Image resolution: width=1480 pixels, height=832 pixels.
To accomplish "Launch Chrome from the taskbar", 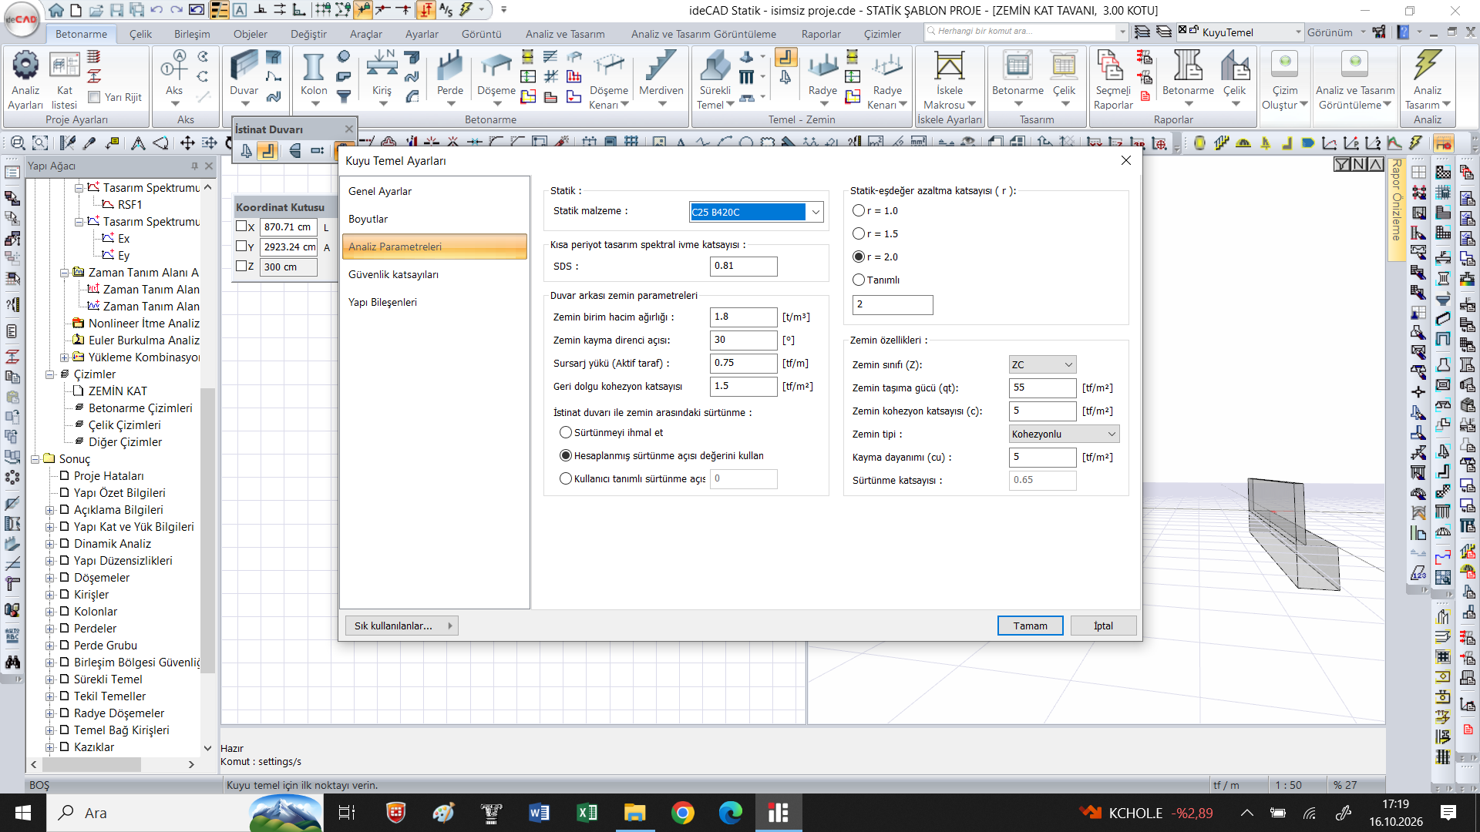I will [x=682, y=813].
